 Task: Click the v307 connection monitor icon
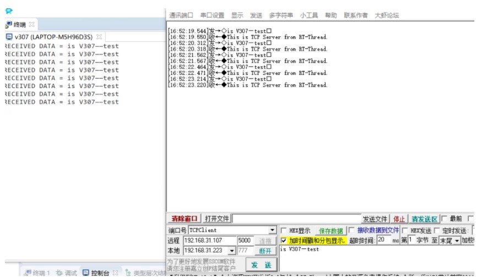[9, 37]
